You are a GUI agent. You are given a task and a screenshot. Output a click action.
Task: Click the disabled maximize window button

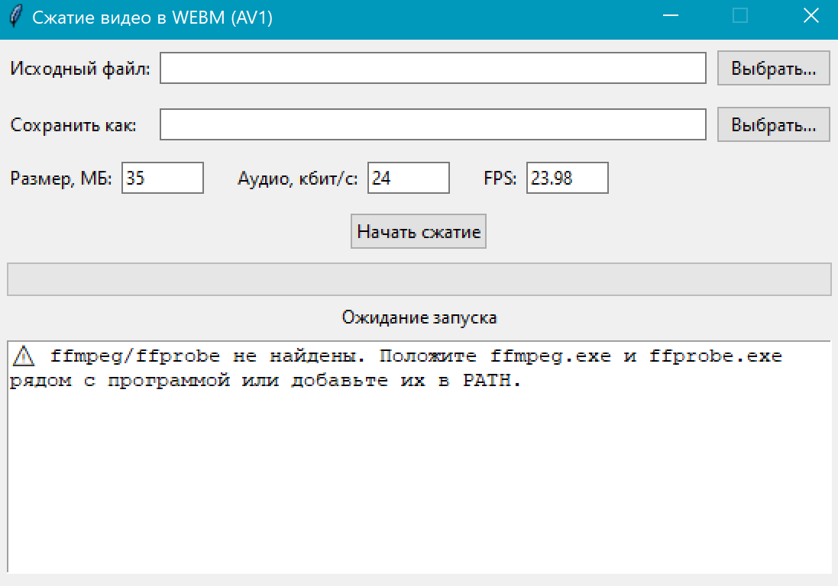tap(739, 16)
